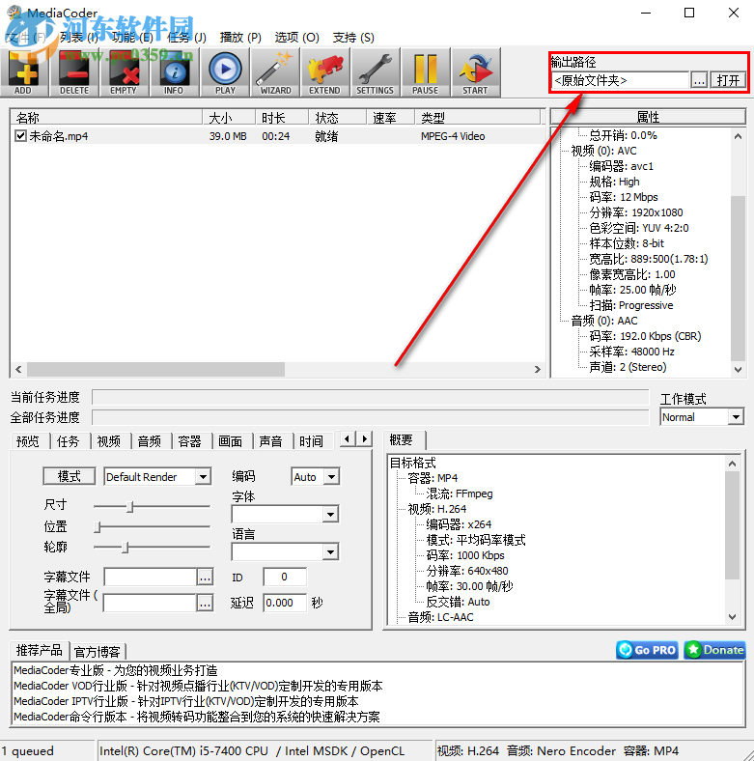Switch to the 容器 tab
The height and width of the screenshot is (761, 754).
[190, 441]
